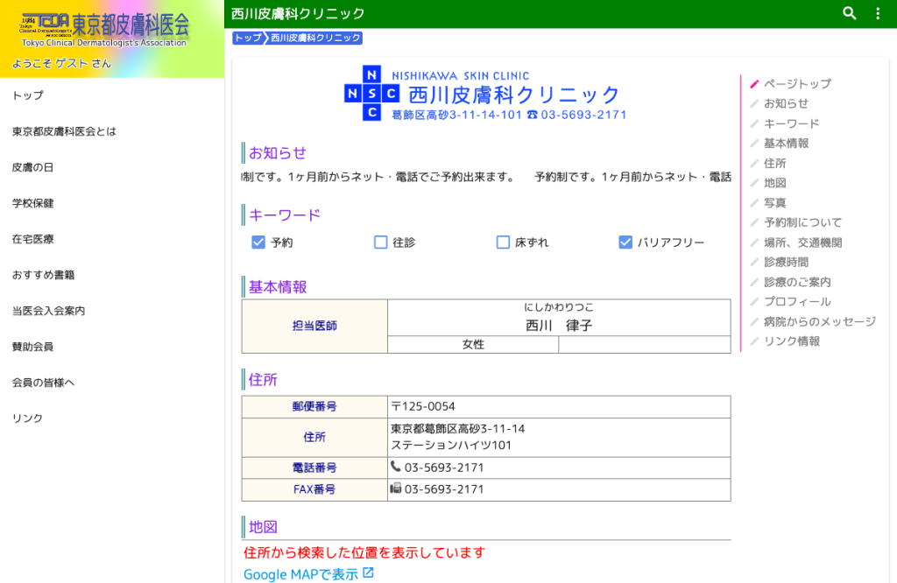Click the scrolling お知らせ announcement text

[x=486, y=177]
